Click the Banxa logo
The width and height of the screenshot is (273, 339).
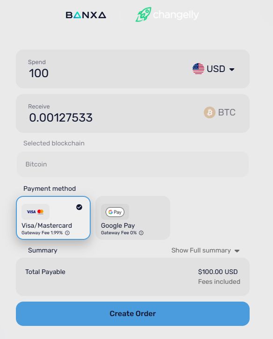pyautogui.click(x=86, y=15)
